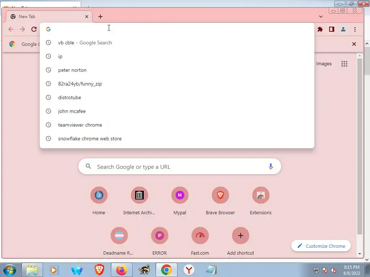Image resolution: width=370 pixels, height=277 pixels.
Task: Select the '82ra24yb/funny_zip' suggestion
Action: pos(177,84)
